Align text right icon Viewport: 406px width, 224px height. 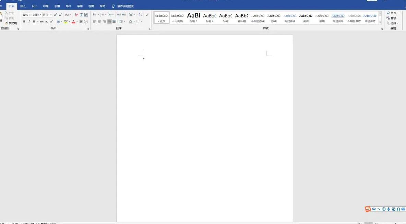104,22
